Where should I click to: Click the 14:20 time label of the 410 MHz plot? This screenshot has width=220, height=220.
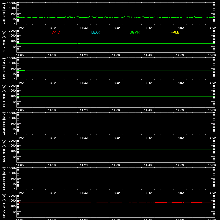tap(84, 55)
